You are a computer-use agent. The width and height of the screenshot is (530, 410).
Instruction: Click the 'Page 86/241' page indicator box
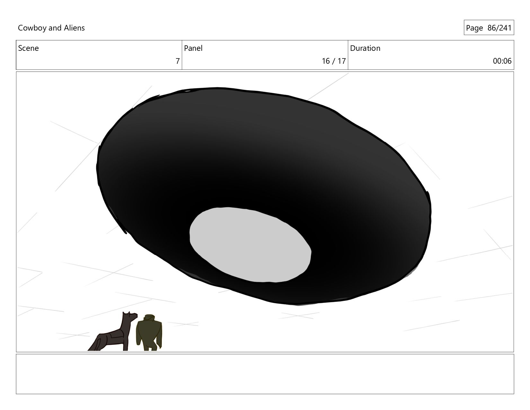(489, 28)
